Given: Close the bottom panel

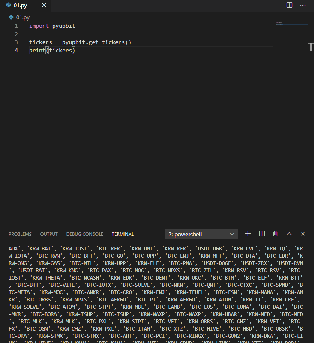Looking at the screenshot, I should click(303, 234).
